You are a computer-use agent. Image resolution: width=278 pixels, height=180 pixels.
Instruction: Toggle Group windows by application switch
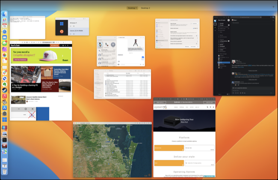[197, 42]
